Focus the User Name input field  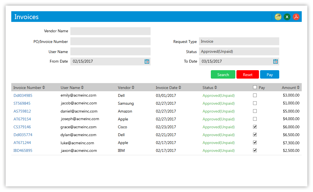click(110, 51)
